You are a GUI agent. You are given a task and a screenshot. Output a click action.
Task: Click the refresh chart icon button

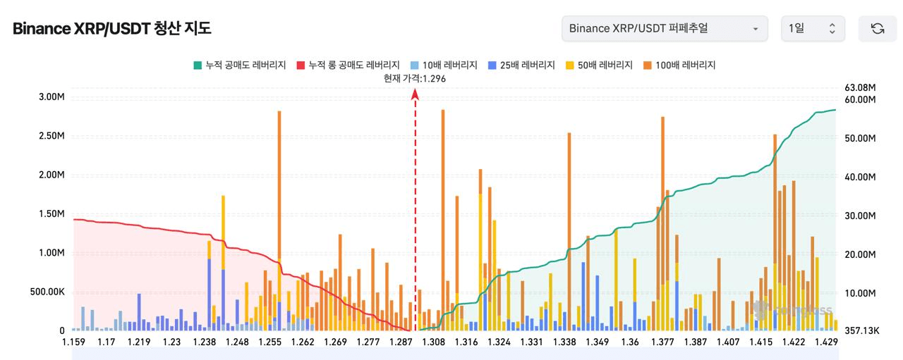pos(878,29)
